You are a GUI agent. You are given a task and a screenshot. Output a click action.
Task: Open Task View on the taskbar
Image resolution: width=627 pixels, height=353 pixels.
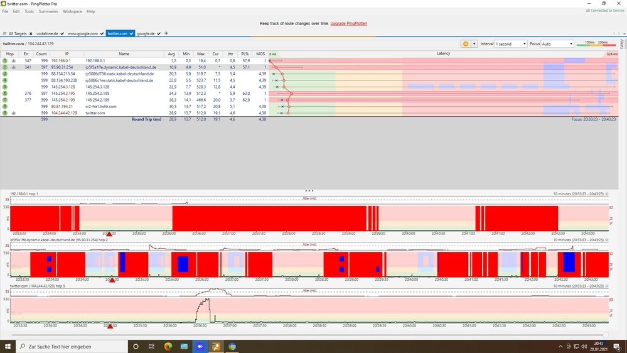151,347
